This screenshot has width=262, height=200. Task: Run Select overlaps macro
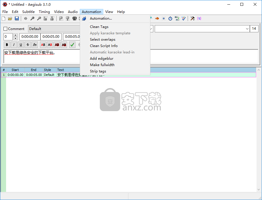[115, 39]
